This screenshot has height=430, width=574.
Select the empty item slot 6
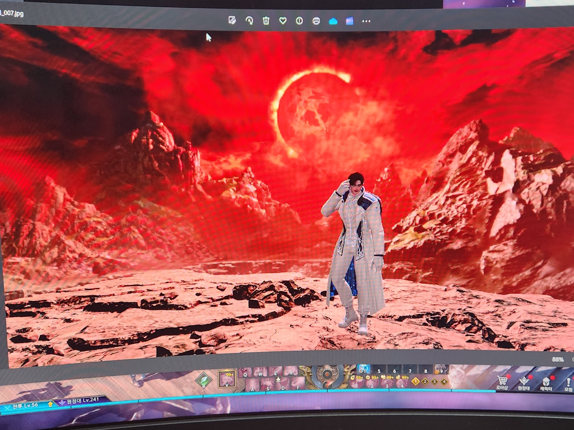tap(394, 370)
